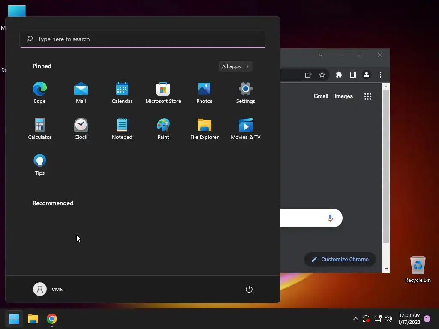Launch the Calculator app
The width and height of the screenshot is (439, 329).
pos(40,129)
